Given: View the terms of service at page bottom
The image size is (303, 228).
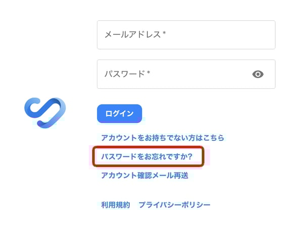Looking at the screenshot, I should pos(115,205).
